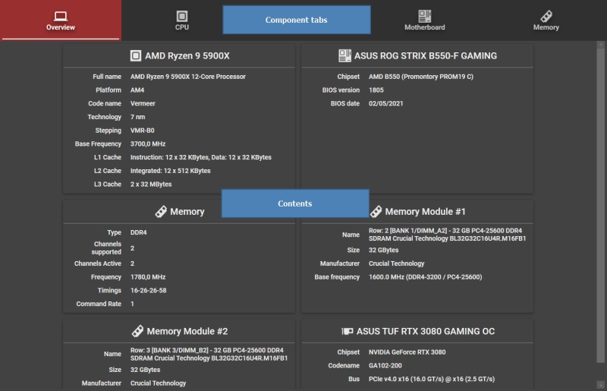Screen dimensions: 607x391
Task: Select the ASUS TUF RTX 3080 GAMING OC heading
Action: 426,331
